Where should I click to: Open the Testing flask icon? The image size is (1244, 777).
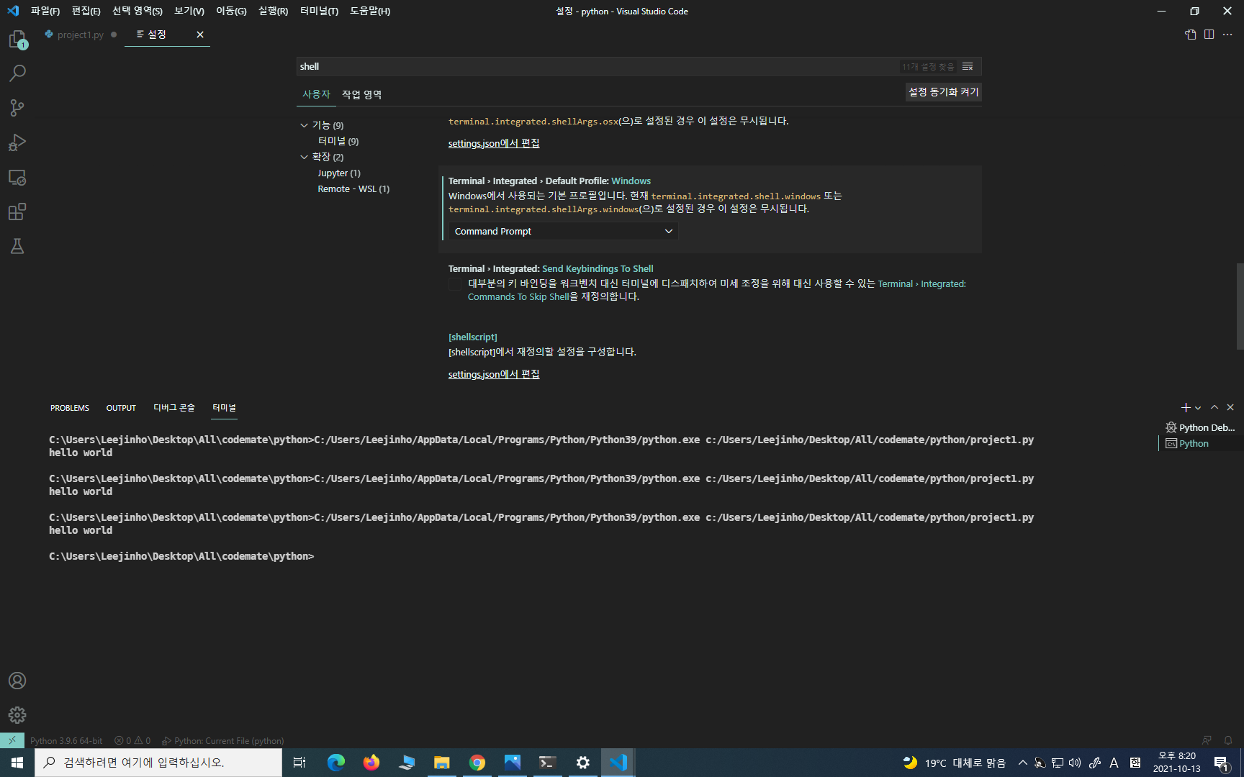pyautogui.click(x=17, y=246)
